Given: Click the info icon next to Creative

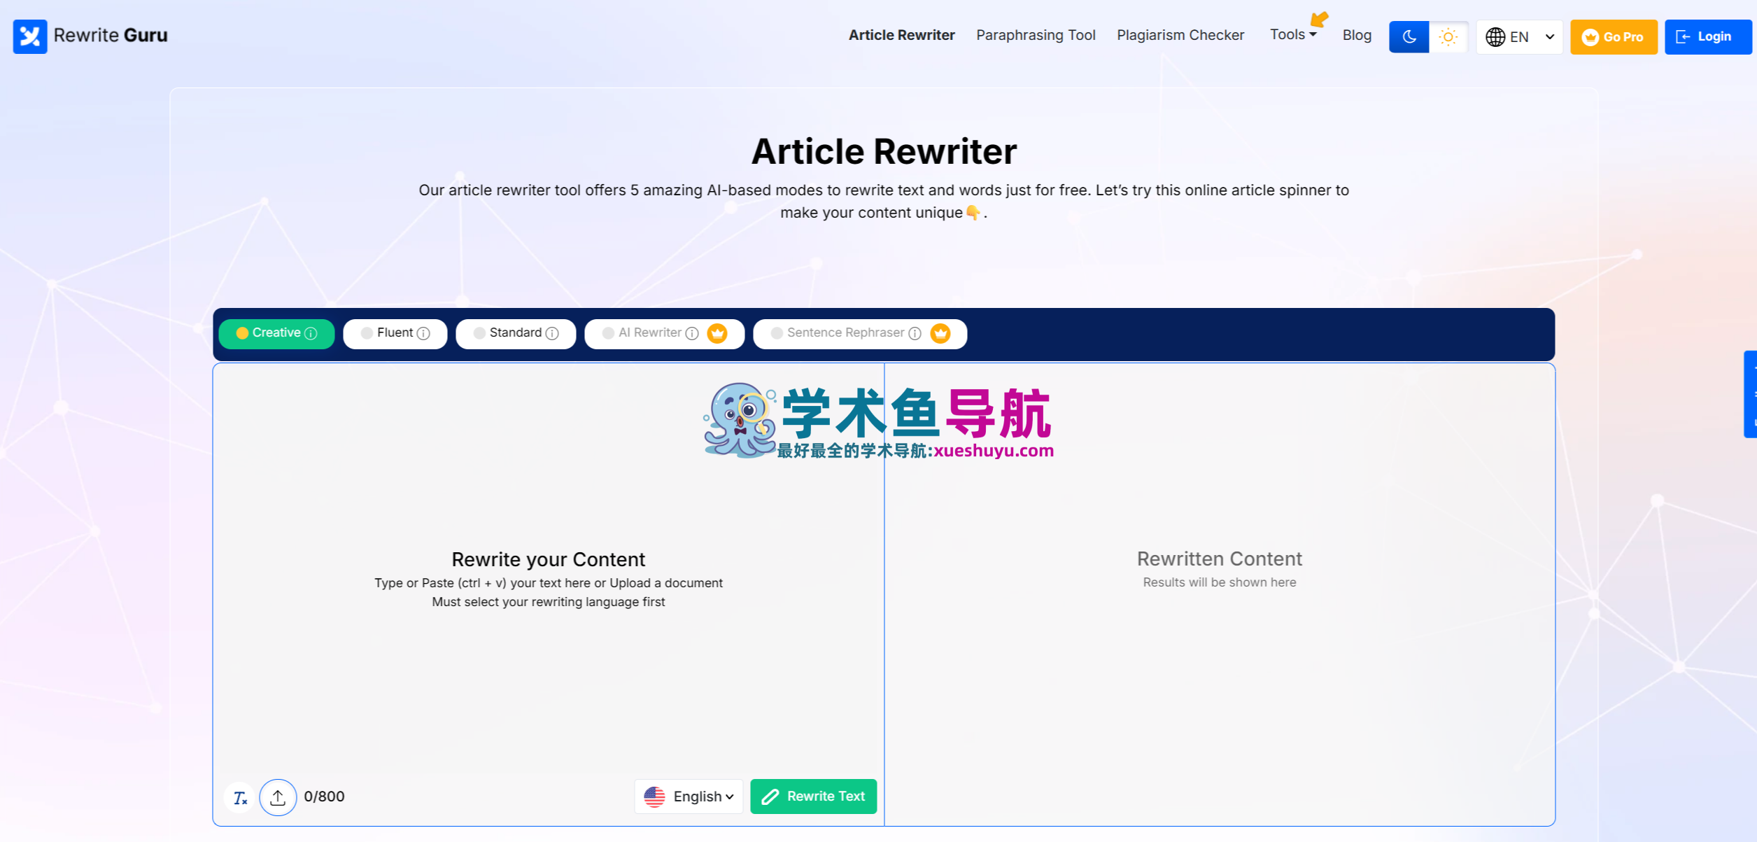Looking at the screenshot, I should coord(311,334).
